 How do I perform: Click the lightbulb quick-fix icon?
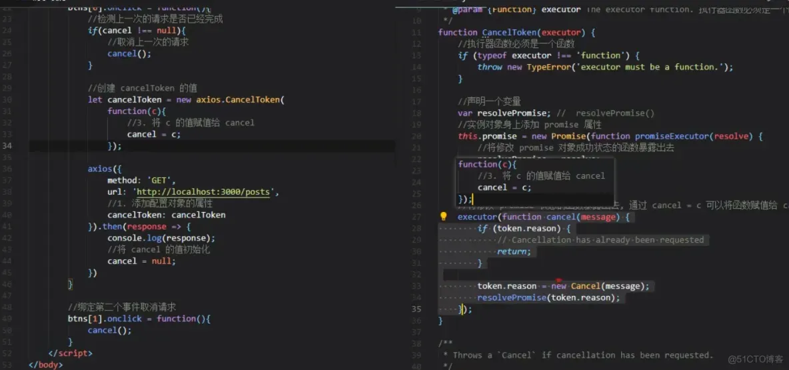[x=443, y=217]
